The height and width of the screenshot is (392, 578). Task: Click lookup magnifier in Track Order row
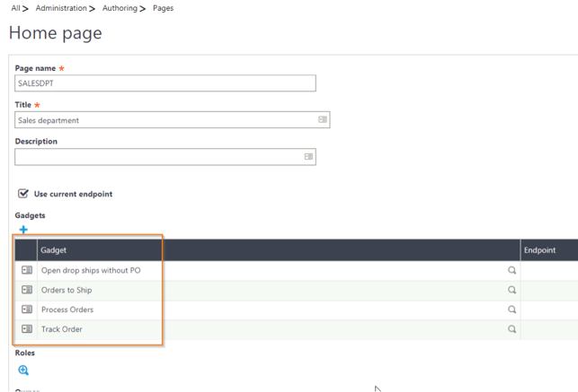click(511, 328)
